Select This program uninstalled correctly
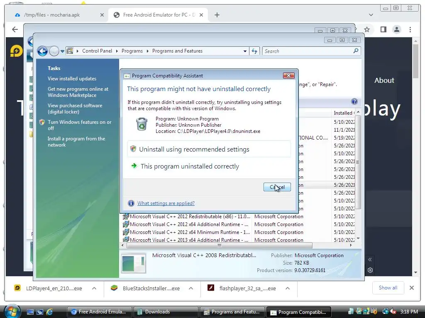The width and height of the screenshot is (425, 318). pyautogui.click(x=209, y=166)
